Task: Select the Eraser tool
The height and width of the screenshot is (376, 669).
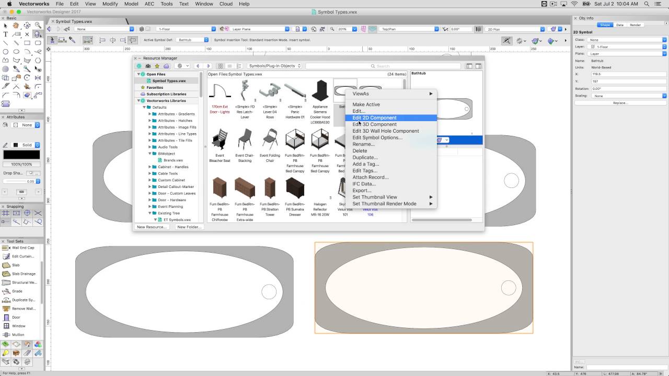Action: tap(27, 95)
